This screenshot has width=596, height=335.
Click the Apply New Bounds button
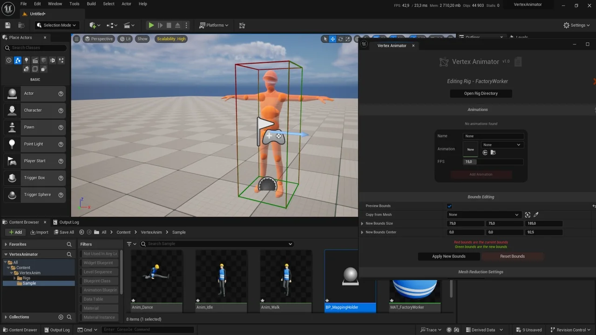448,256
